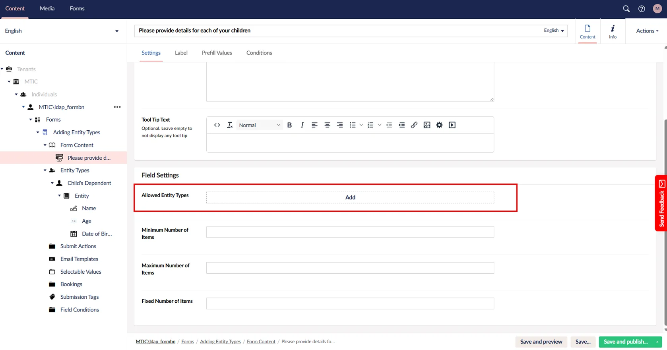This screenshot has width=667, height=350.
Task: Switch to the Prefill Values tab
Action: pos(217,53)
